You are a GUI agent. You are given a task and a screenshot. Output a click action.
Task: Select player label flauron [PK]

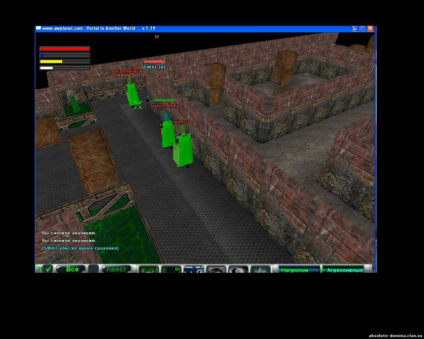pos(164,106)
